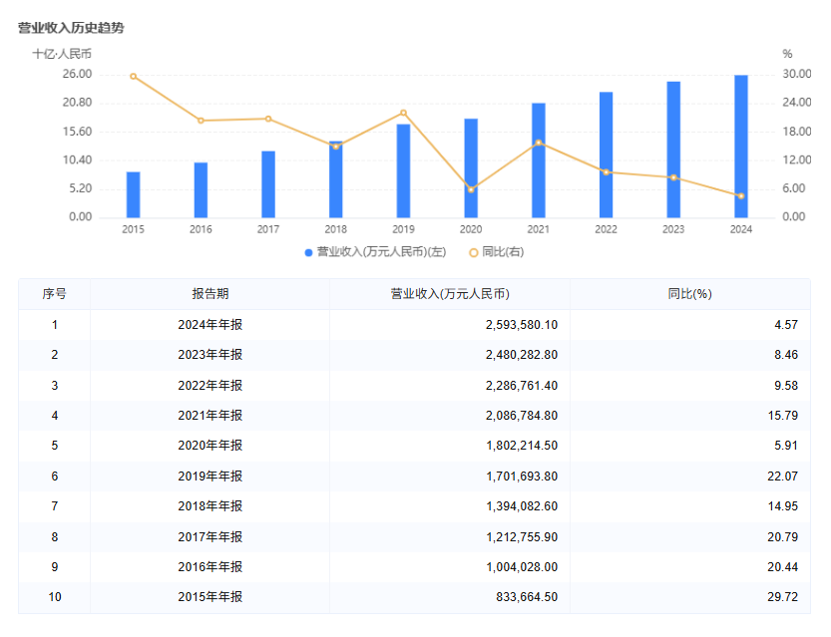This screenshot has height=637, width=831.
Task: Select the 2015年年报 table cell
Action: (210, 597)
